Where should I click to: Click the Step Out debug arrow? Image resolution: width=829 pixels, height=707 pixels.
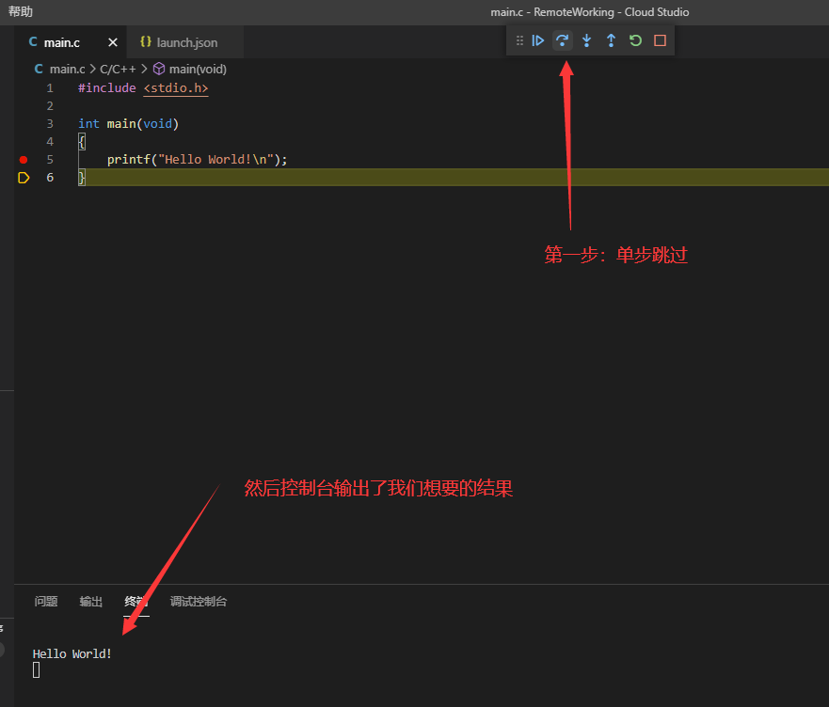click(x=611, y=40)
